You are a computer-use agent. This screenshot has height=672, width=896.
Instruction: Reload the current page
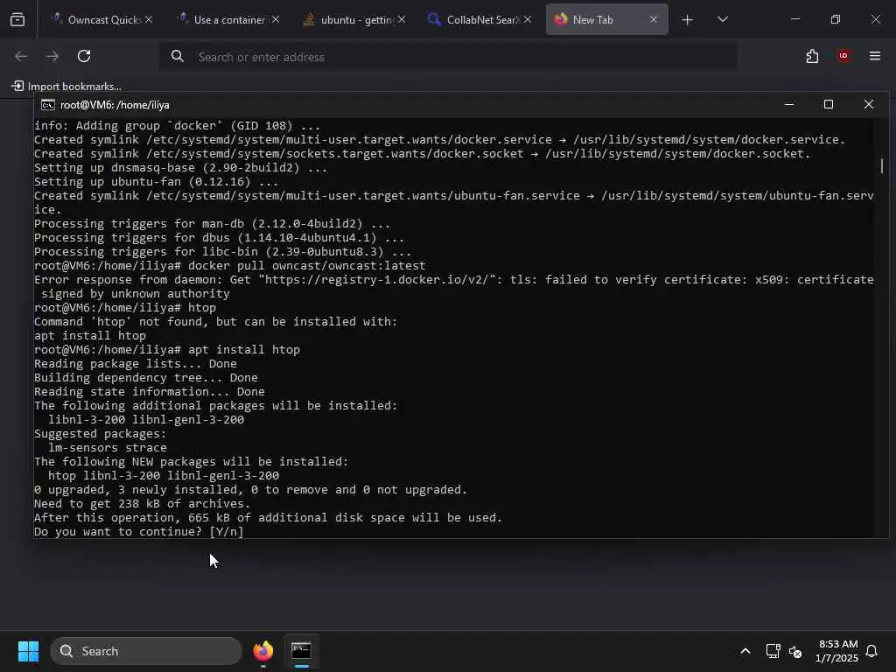click(x=84, y=56)
